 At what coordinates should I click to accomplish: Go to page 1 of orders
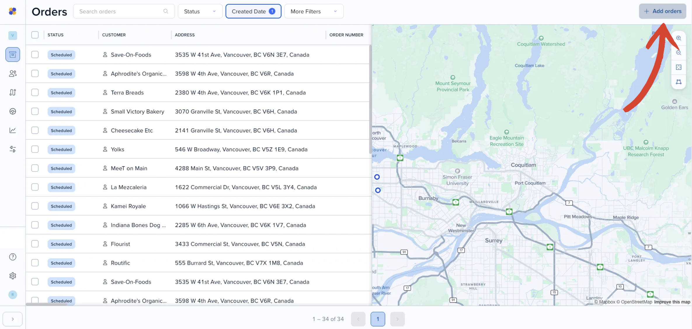(x=378, y=319)
